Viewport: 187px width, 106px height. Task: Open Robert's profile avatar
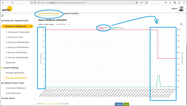click(181, 9)
